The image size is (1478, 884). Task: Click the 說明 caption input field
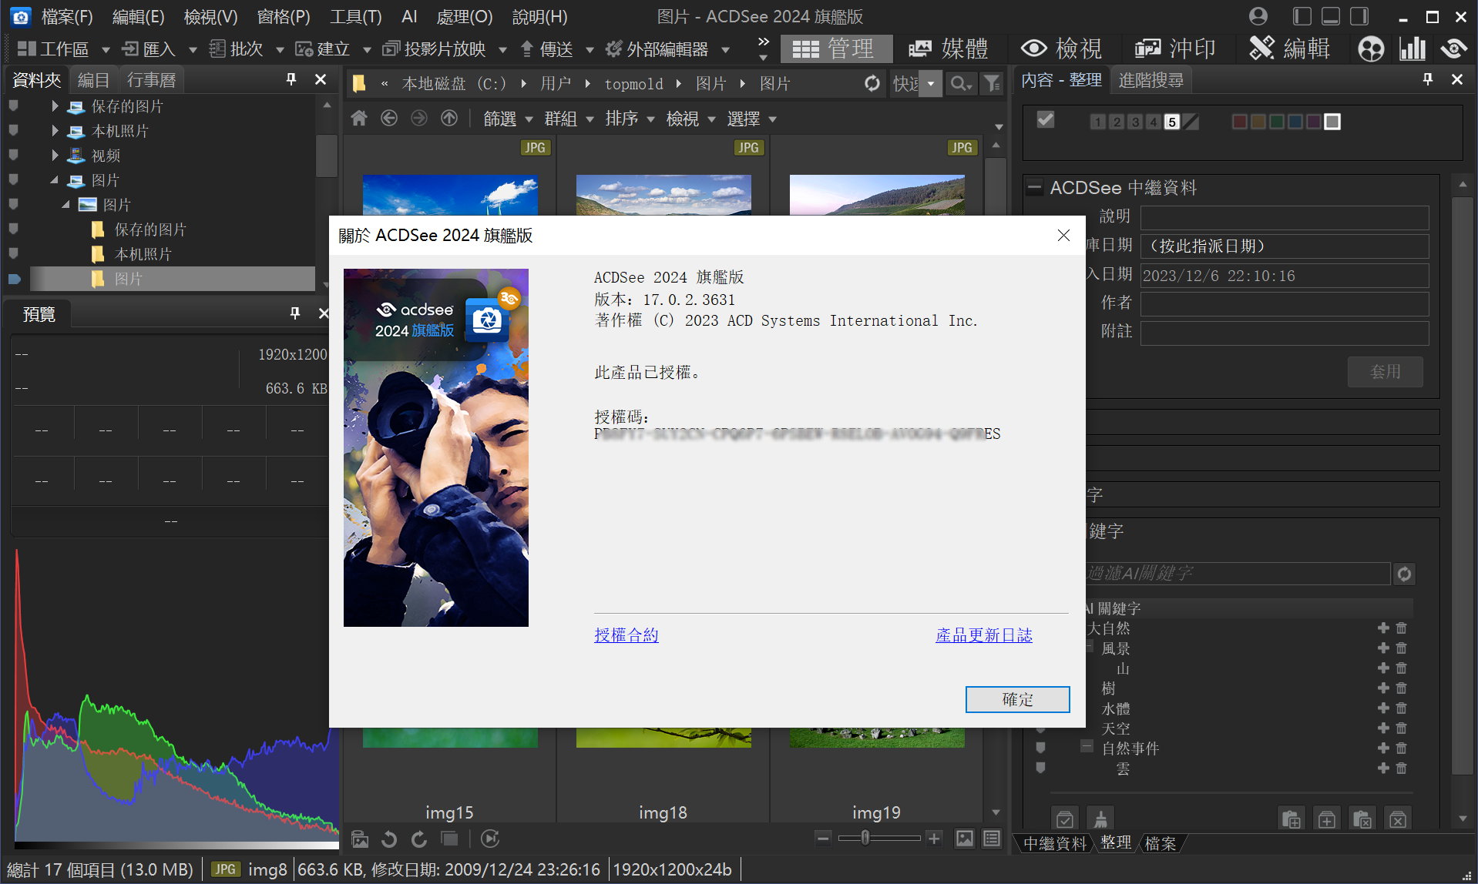pyautogui.click(x=1285, y=218)
